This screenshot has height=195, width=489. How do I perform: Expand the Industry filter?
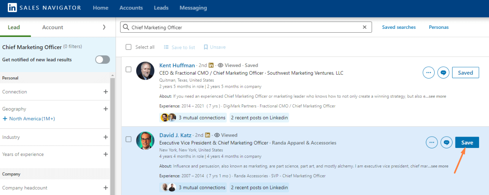(x=106, y=137)
